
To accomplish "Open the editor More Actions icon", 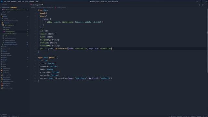I will click(x=206, y=5).
